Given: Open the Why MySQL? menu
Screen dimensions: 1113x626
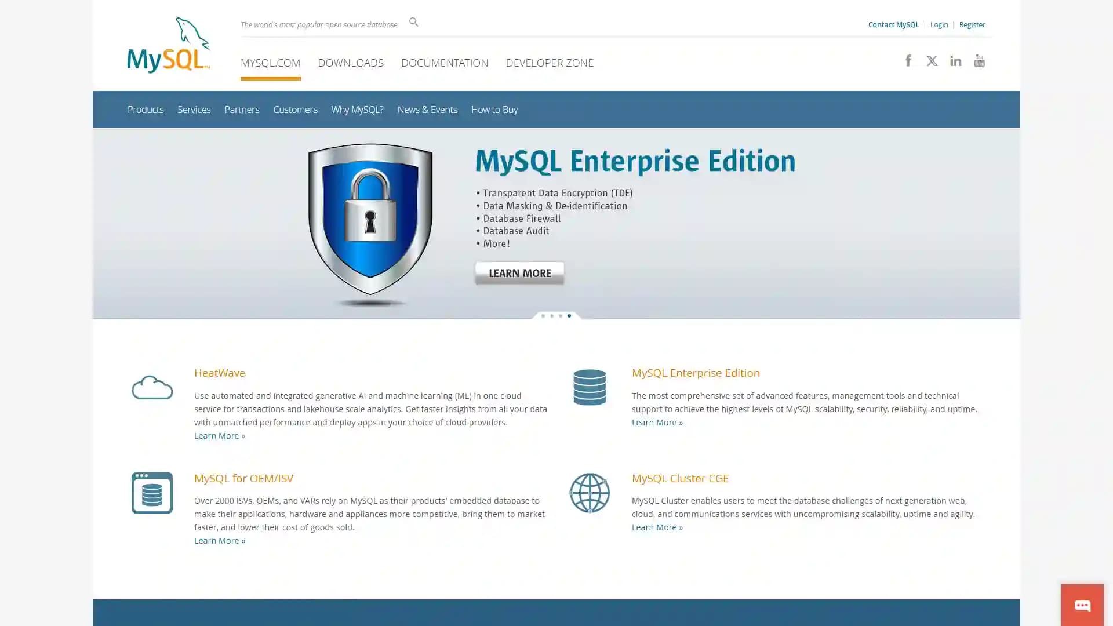Looking at the screenshot, I should [357, 110].
